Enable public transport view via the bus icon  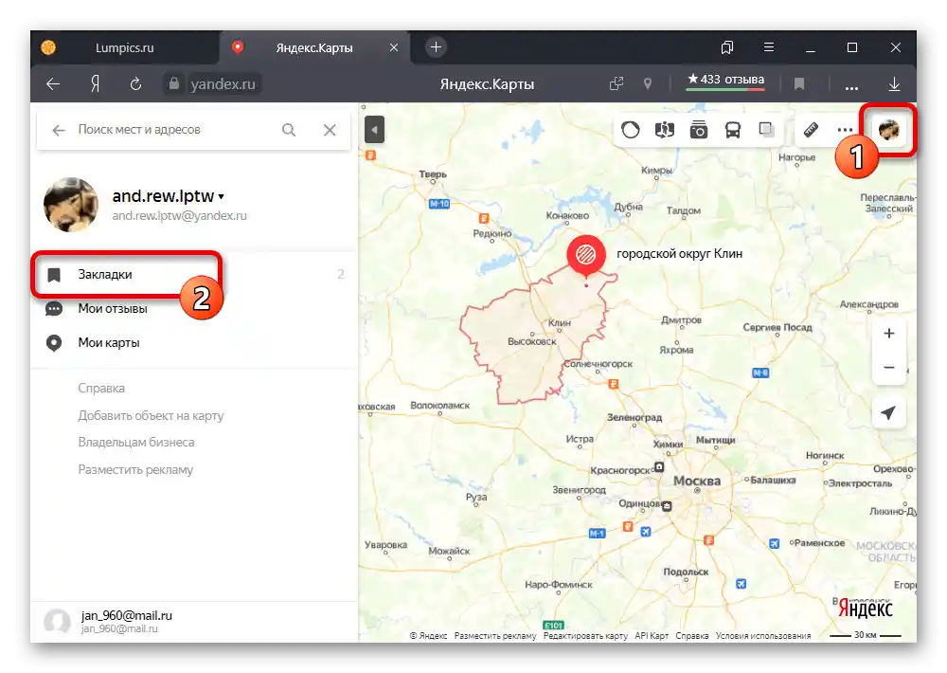pos(733,130)
